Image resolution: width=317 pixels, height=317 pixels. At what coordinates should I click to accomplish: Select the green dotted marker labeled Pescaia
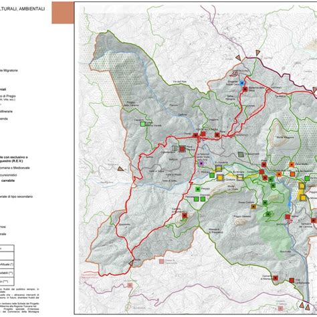(198, 189)
